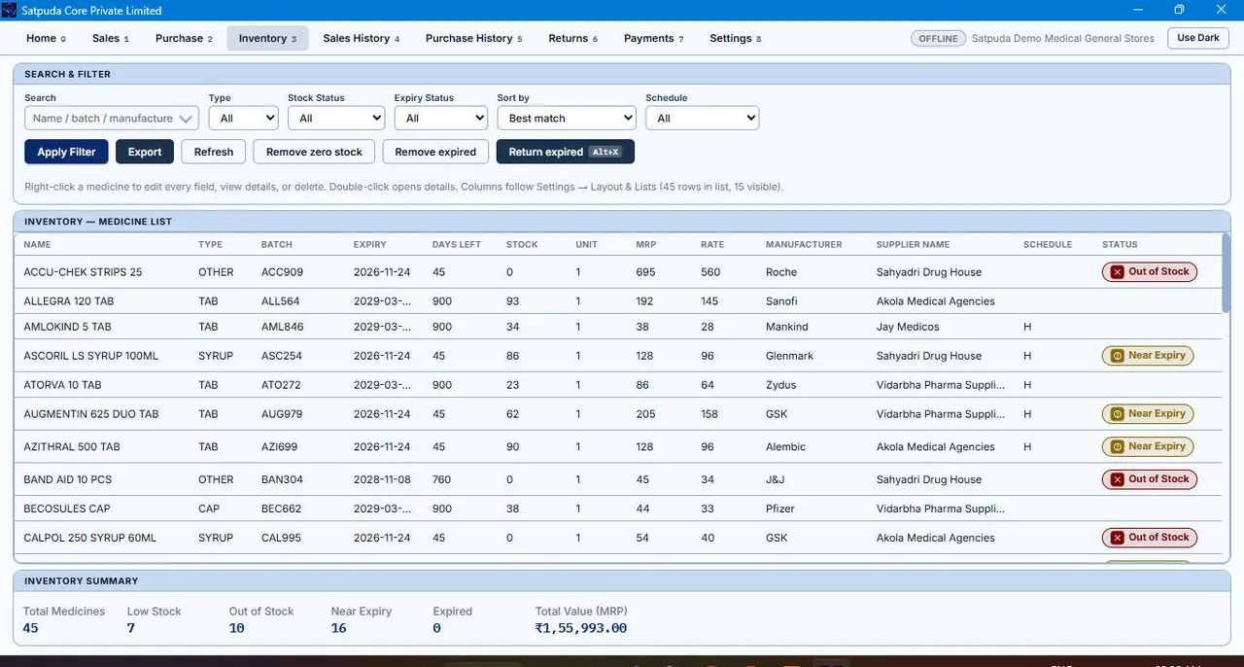Click the MANUFACTURER column header

[x=804, y=245]
